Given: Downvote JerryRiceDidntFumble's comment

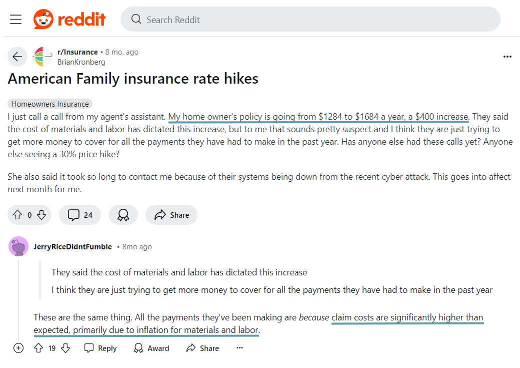Looking at the screenshot, I should tap(65, 348).
